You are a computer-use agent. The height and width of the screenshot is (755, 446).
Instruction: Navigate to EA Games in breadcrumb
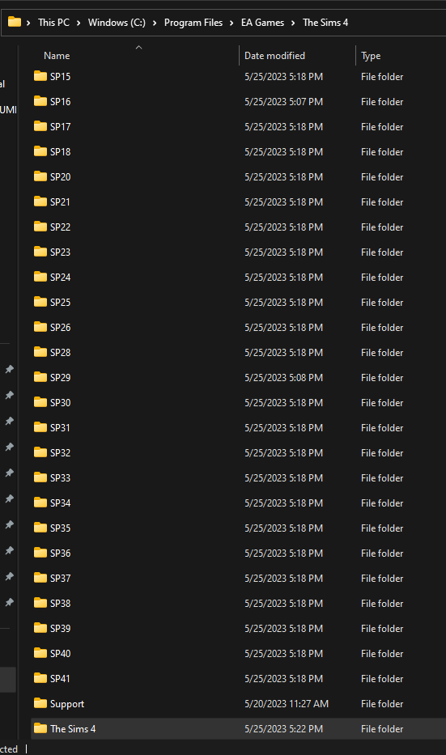[262, 23]
